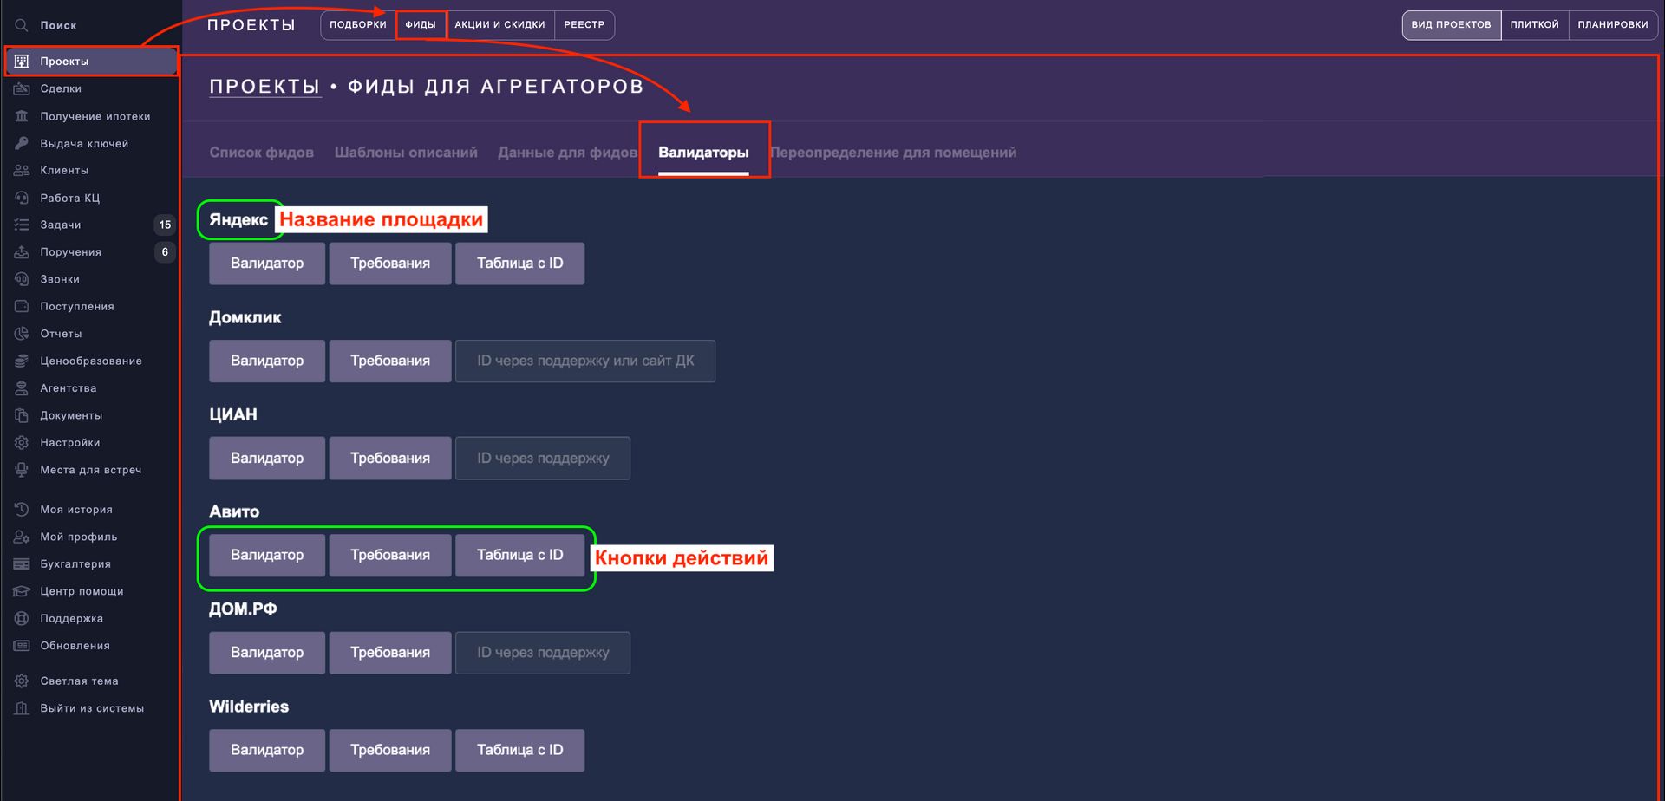Open Требования for ДОМ.РФ
The image size is (1665, 801).
tap(390, 653)
